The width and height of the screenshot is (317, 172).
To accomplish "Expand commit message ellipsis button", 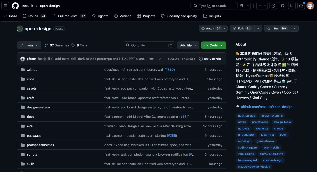I will coord(151,59).
